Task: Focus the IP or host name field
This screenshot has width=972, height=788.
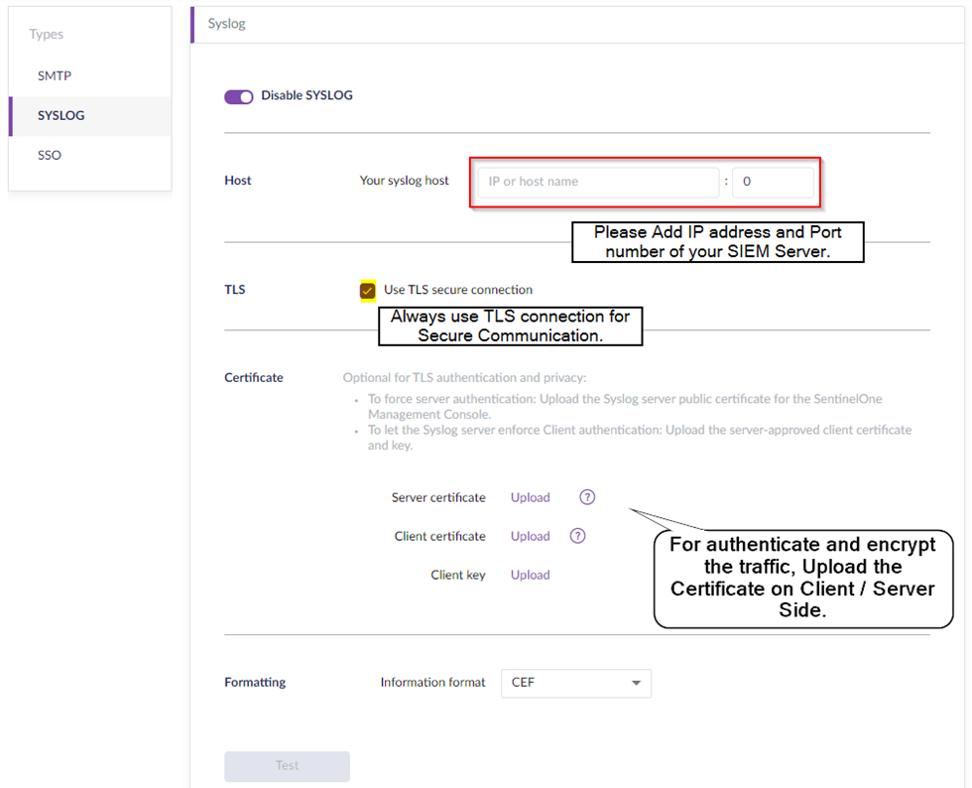Action: tap(598, 183)
